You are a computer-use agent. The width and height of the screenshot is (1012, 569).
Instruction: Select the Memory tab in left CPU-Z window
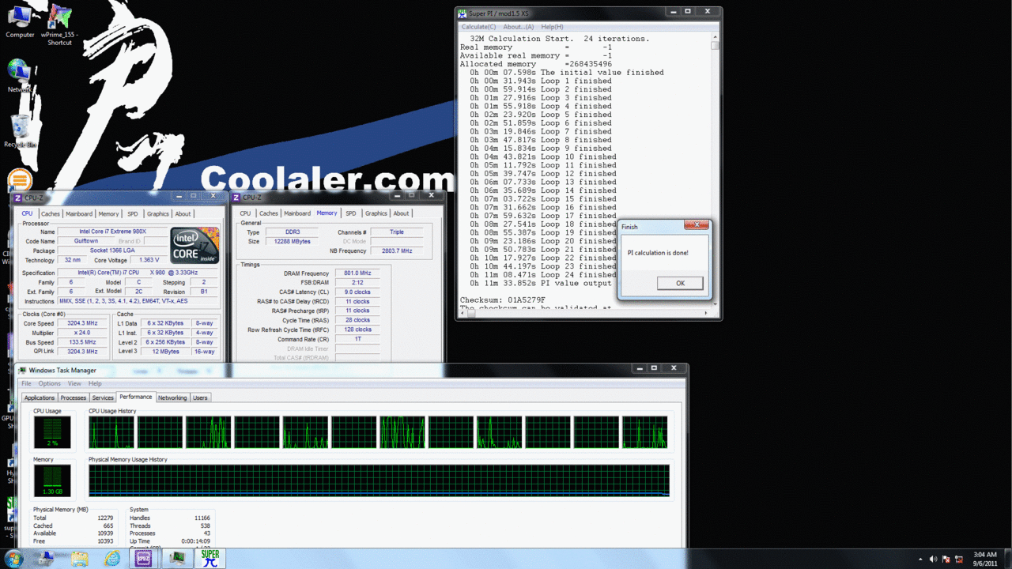click(109, 213)
